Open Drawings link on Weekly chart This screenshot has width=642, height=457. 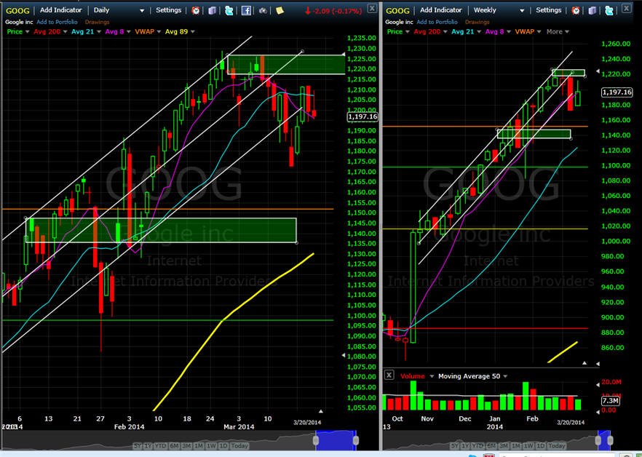pyautogui.click(x=477, y=22)
